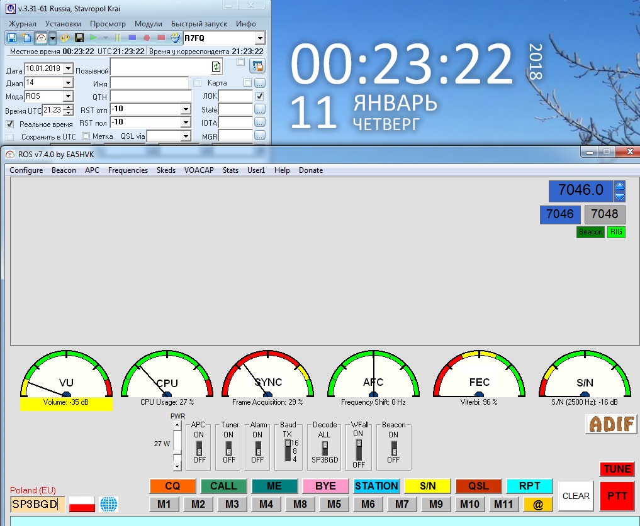Click the ADIF log export icon
This screenshot has width=640, height=526.
pos(611,424)
